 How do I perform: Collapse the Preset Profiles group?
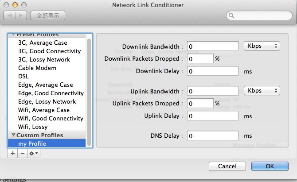click(13, 35)
